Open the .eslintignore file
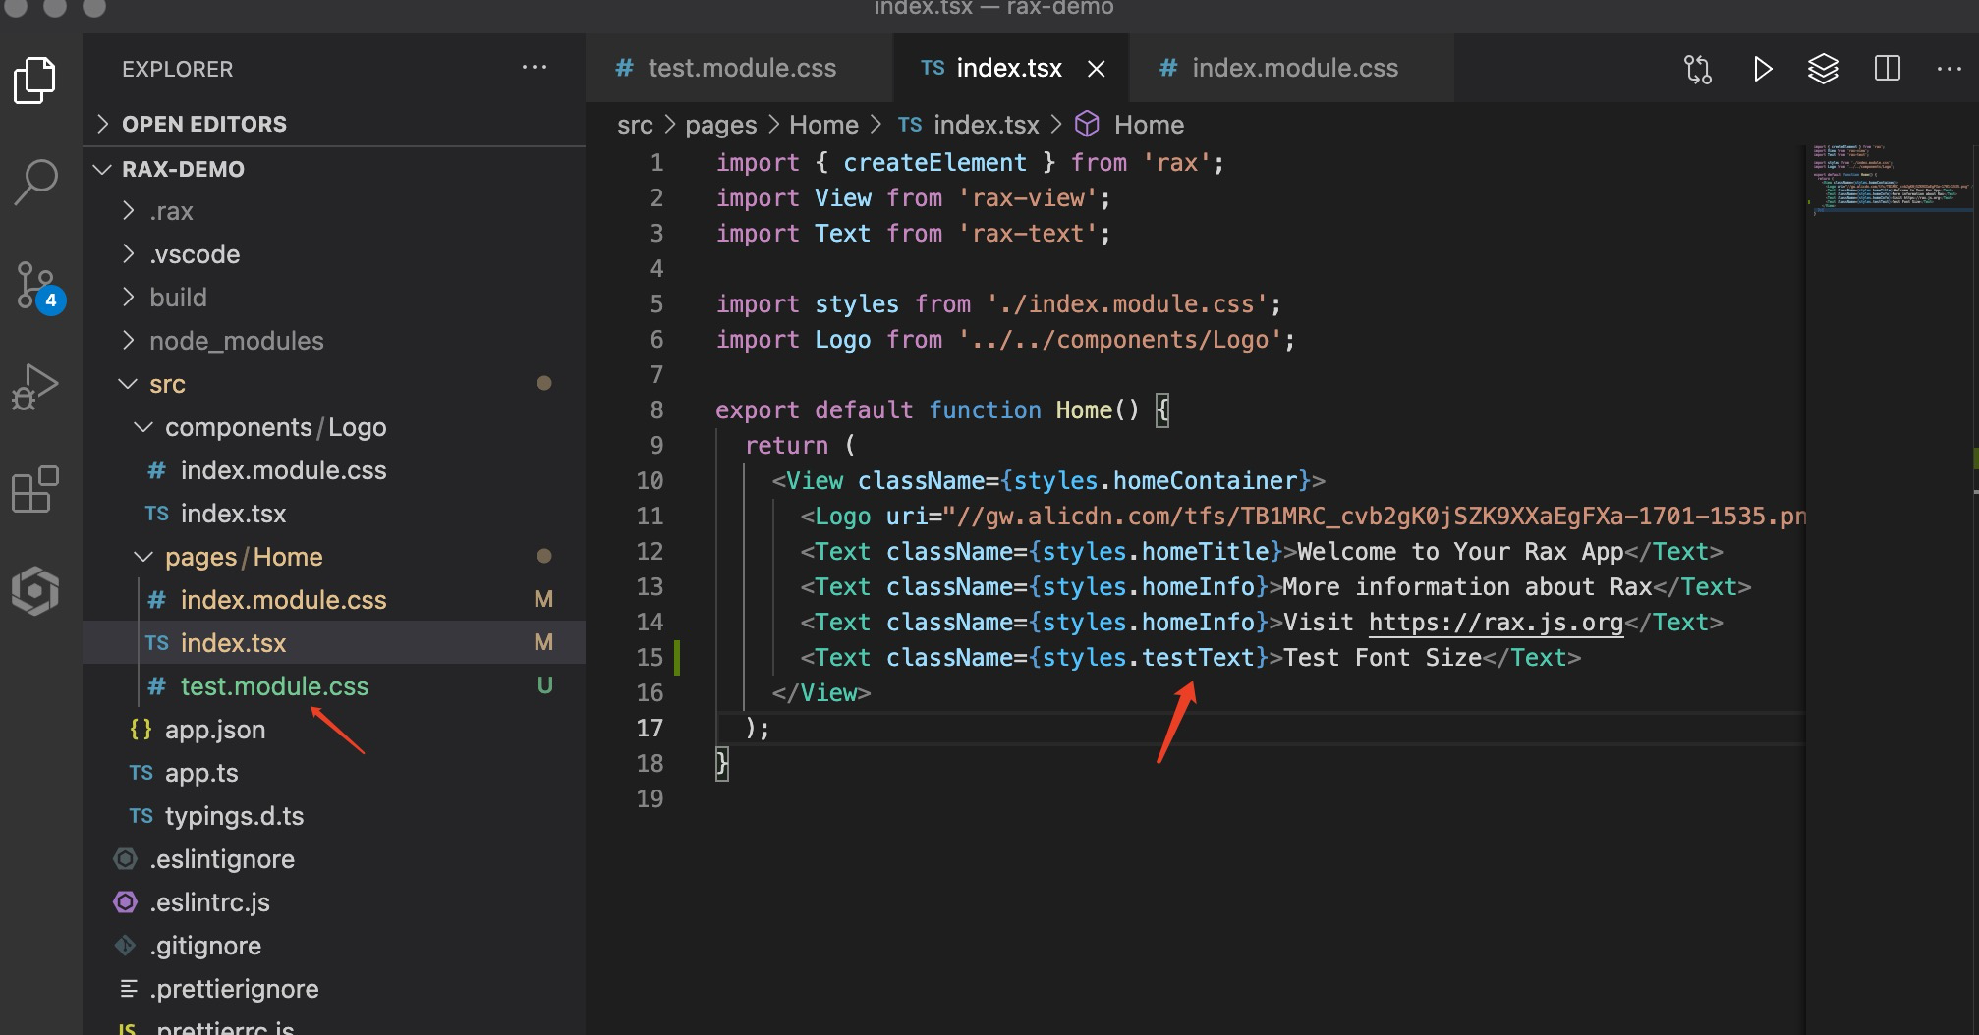Viewport: 1979px width, 1035px height. (334, 859)
